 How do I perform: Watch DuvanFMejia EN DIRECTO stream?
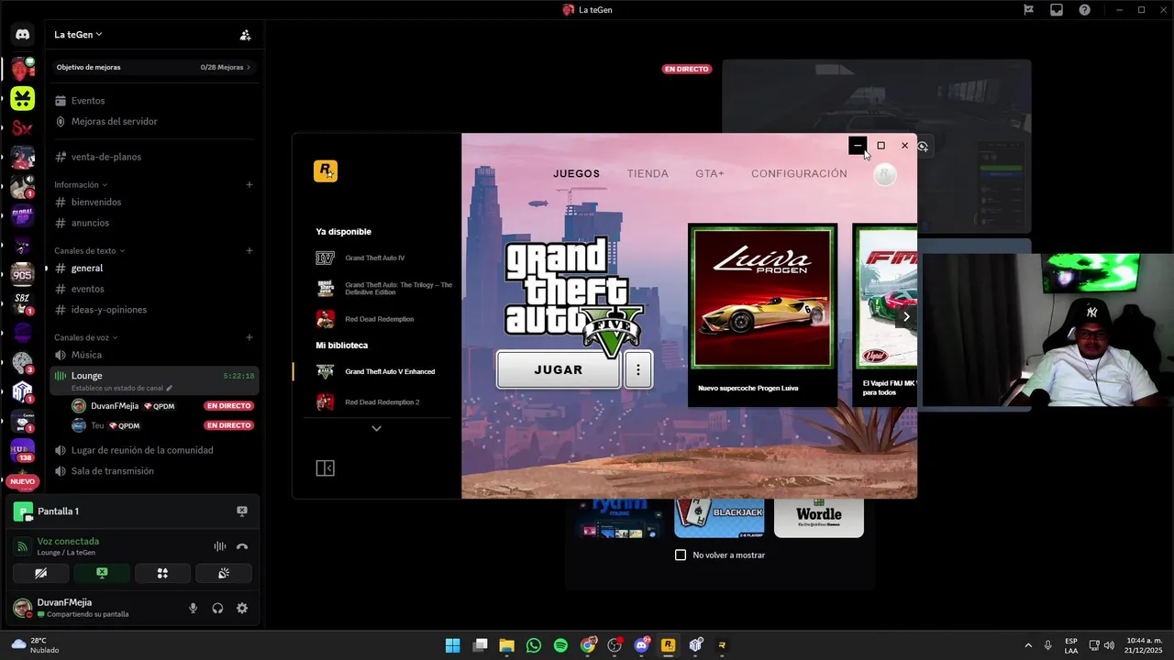[x=228, y=406]
